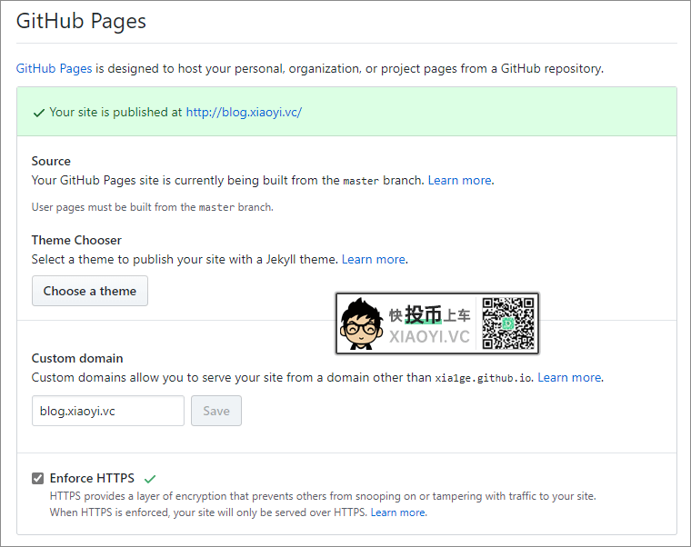Open Learn more about Jekyll themes

pyautogui.click(x=373, y=259)
